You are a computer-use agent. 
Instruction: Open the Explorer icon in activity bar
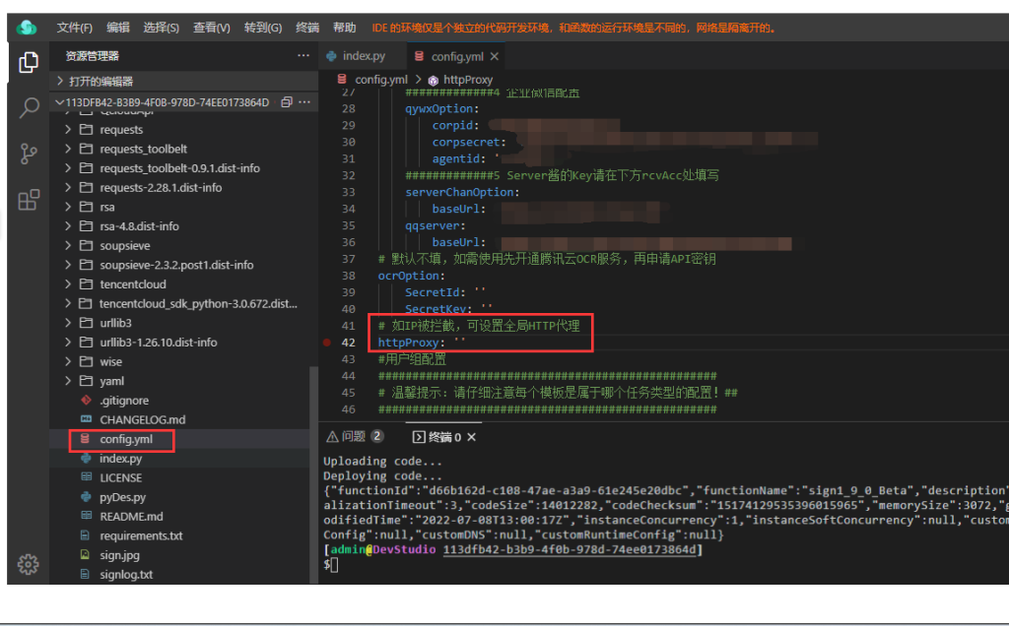[x=29, y=63]
